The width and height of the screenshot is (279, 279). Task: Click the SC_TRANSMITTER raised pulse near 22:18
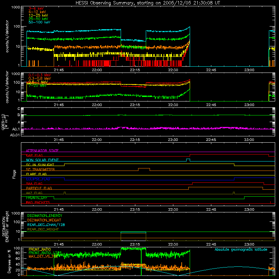click(144, 169)
